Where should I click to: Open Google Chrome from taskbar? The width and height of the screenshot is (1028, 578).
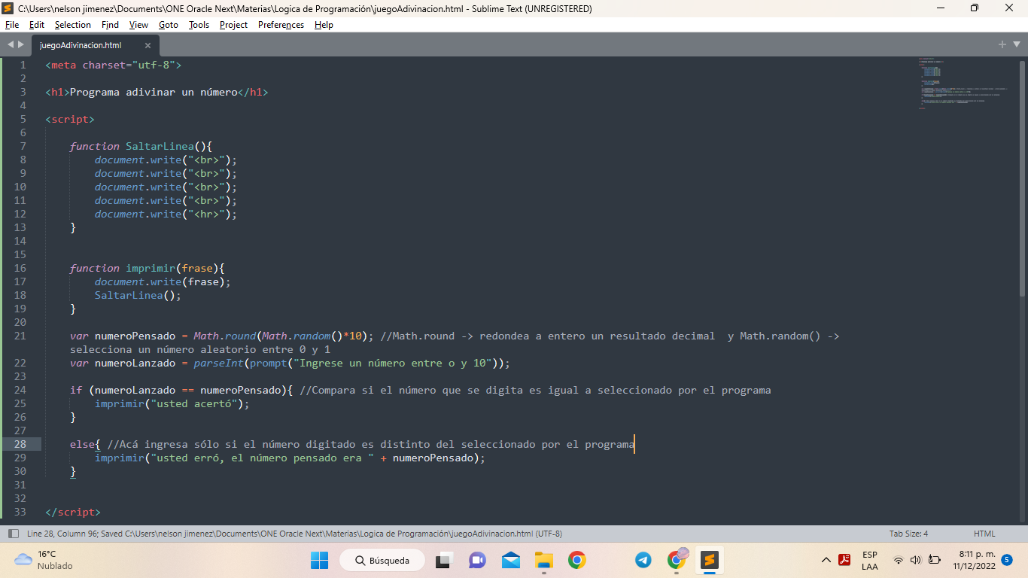577,560
